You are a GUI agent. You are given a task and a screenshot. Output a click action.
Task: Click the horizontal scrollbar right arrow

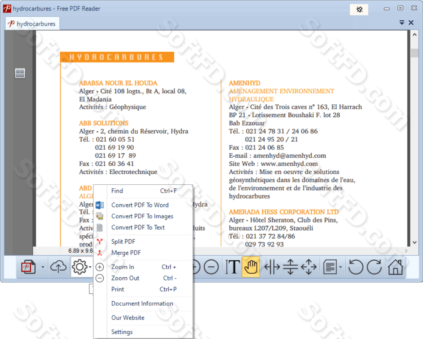point(406,251)
